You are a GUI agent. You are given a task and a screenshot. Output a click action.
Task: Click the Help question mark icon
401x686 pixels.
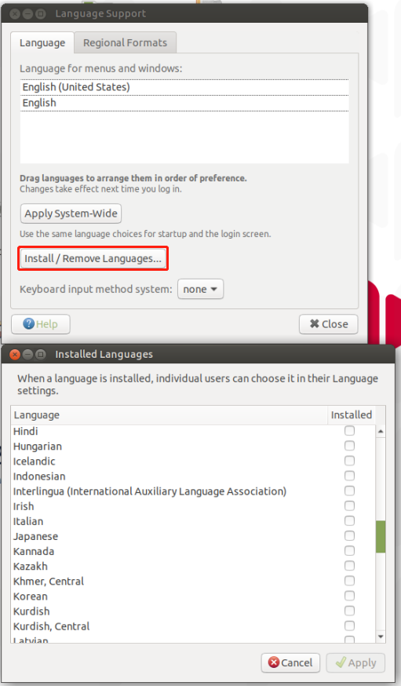click(28, 323)
